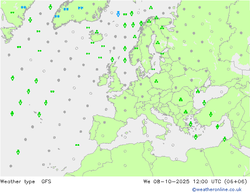250x193 pixels.
Task: Select the drizzle symbol in the Baltic Sea
Action: pyautogui.click(x=153, y=69)
